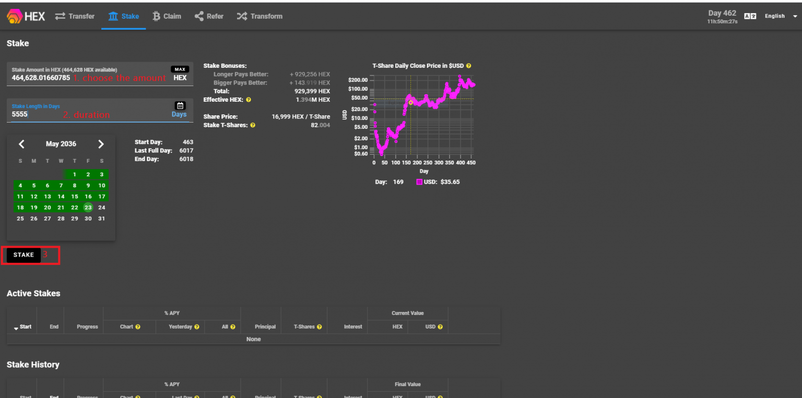Select May 1 in the calendar
This screenshot has width=802, height=398.
(x=75, y=174)
